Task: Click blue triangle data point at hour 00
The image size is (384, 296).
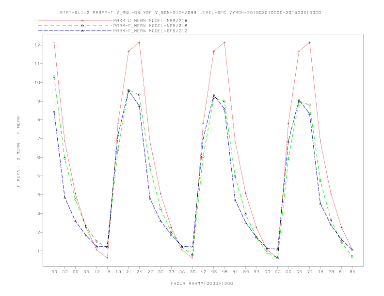Action: (54, 112)
